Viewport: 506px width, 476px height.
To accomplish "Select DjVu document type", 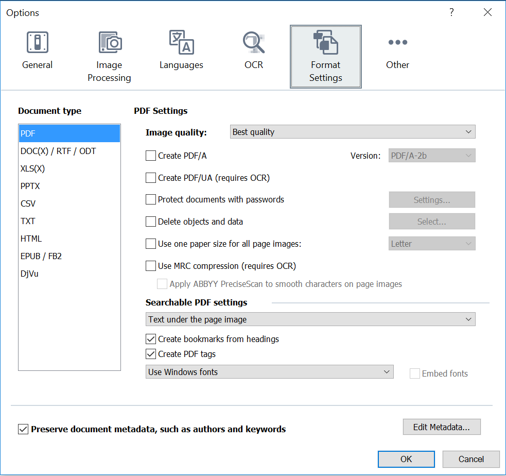I will pyautogui.click(x=29, y=274).
